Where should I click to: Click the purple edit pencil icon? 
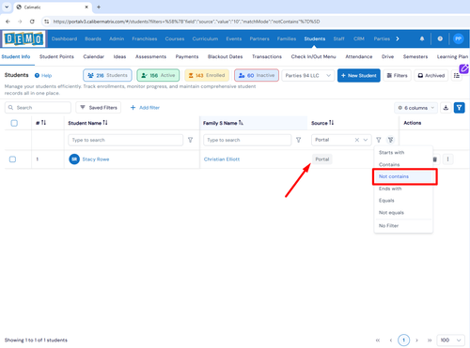coord(464,68)
